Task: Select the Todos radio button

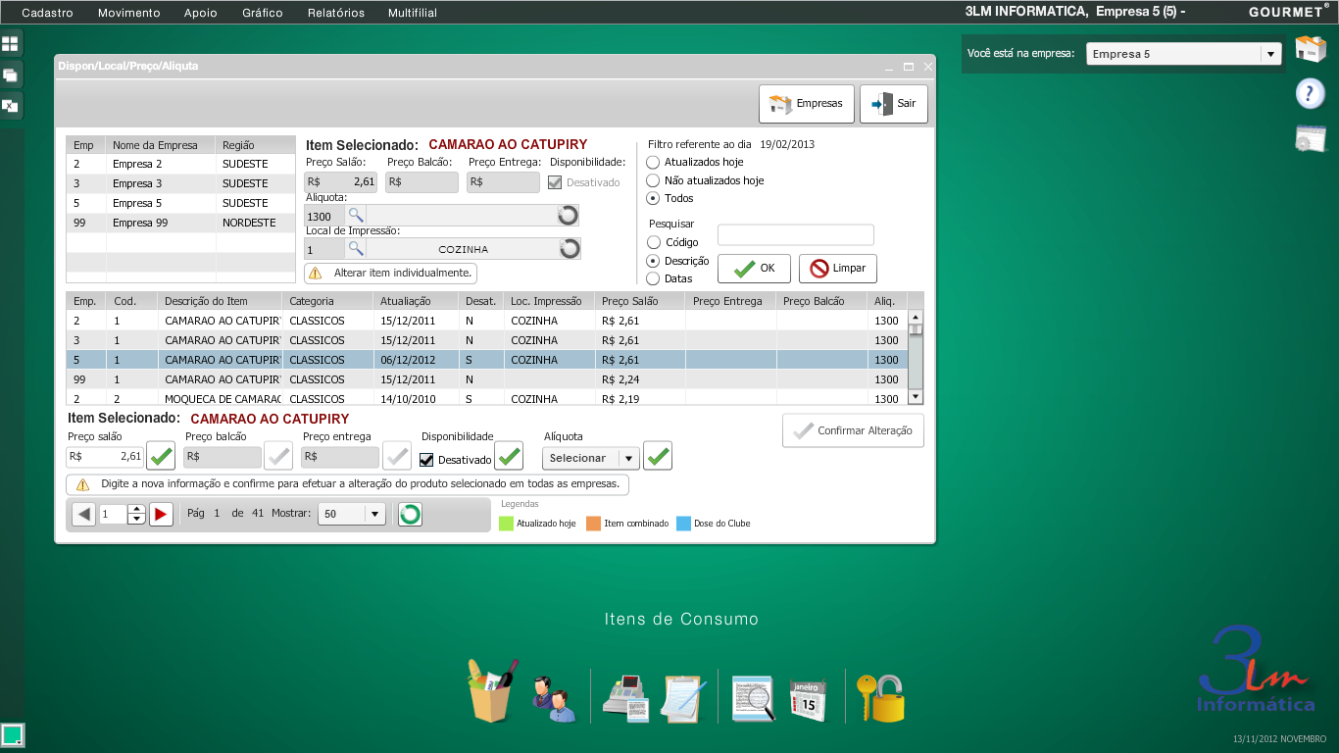Action: (653, 198)
